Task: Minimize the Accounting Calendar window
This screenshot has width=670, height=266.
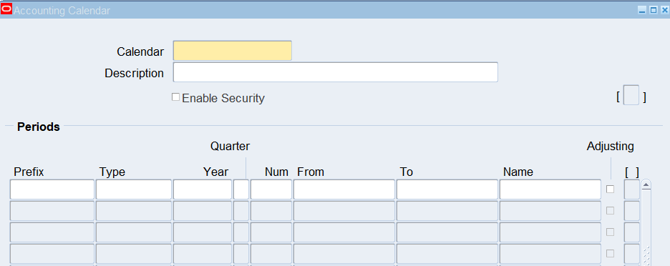Action: [642, 10]
